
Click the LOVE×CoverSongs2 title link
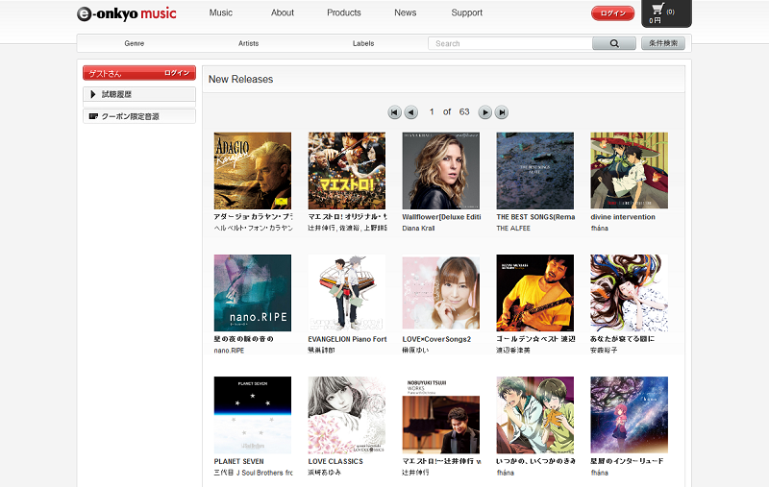pos(436,339)
